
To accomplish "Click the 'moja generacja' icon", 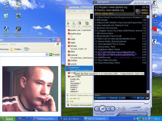I will [x=87, y=24].
